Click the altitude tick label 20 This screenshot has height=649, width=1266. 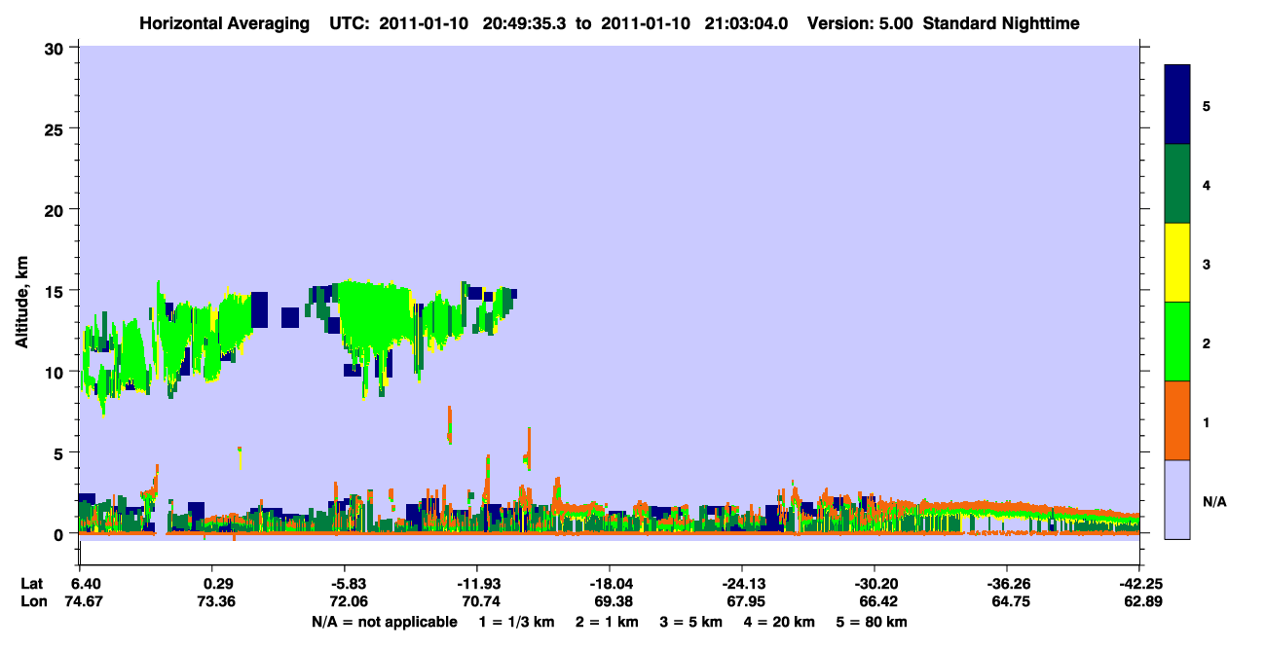[56, 210]
